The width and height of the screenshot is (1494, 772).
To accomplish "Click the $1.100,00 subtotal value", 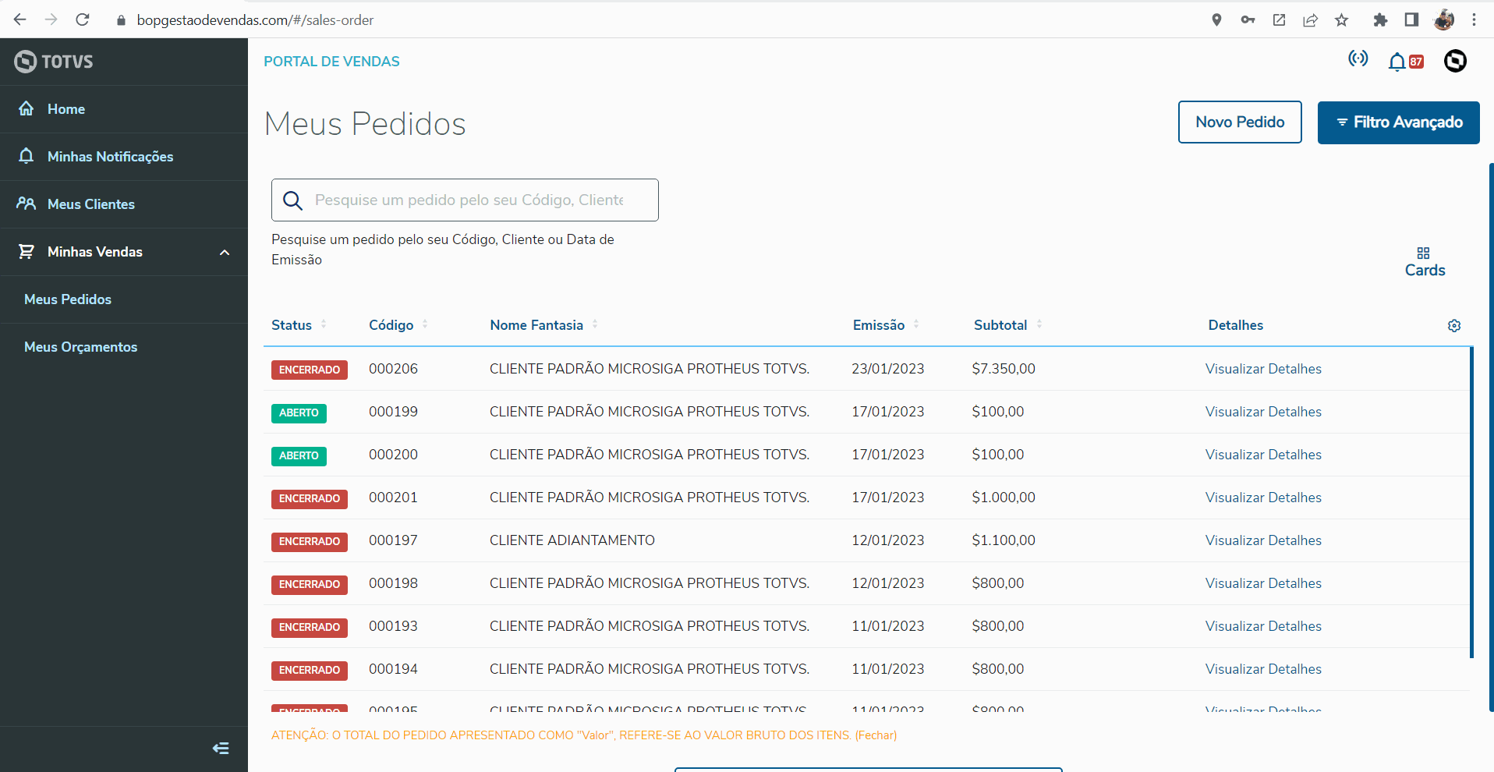I will 1004,540.
